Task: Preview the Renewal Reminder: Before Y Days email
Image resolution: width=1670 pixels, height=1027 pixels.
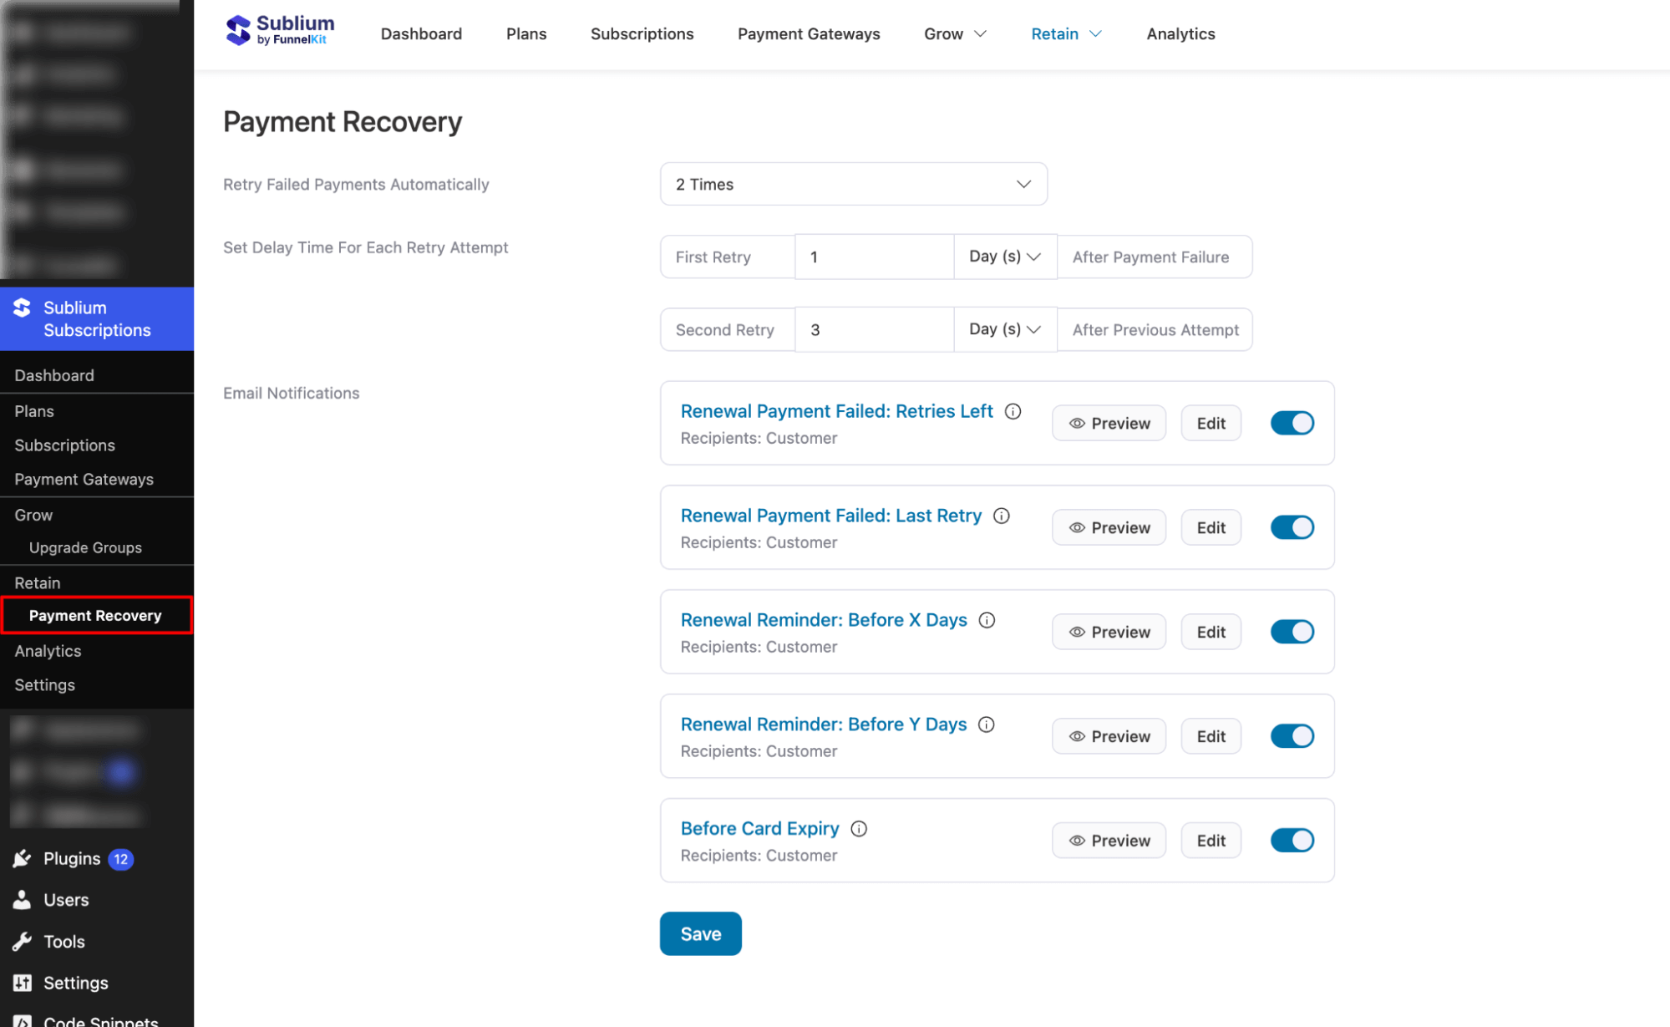Action: (1109, 736)
